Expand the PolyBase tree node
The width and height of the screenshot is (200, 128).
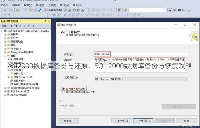5,49
